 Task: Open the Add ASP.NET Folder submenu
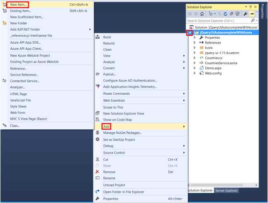click(47, 29)
